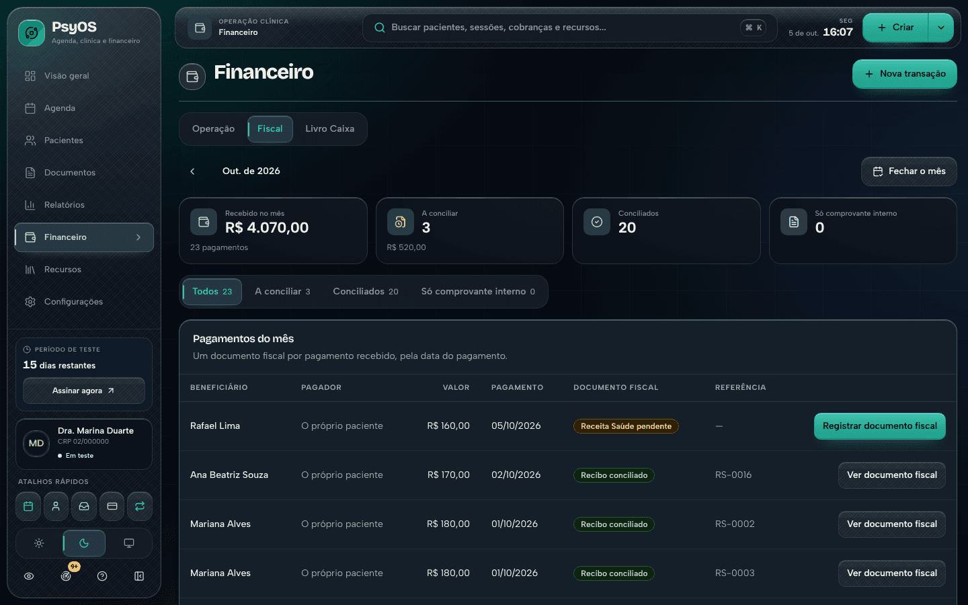Click Registrar documento fiscal for Rafael Lima
This screenshot has height=605, width=968.
[880, 426]
